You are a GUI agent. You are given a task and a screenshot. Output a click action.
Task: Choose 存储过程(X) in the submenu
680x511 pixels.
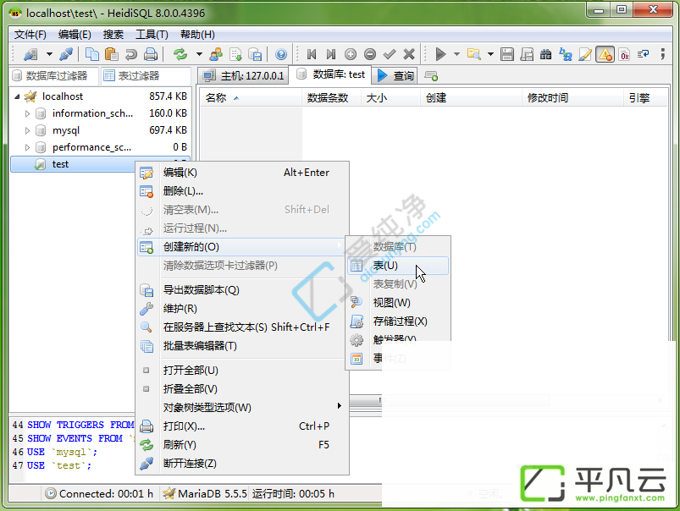click(398, 321)
